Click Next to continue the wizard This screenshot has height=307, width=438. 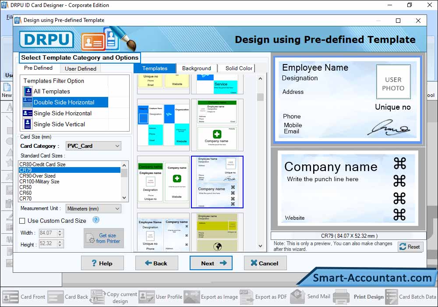click(211, 263)
